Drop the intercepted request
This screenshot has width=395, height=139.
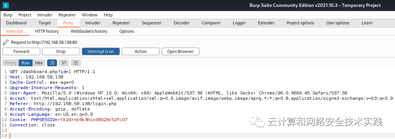tap(61, 51)
